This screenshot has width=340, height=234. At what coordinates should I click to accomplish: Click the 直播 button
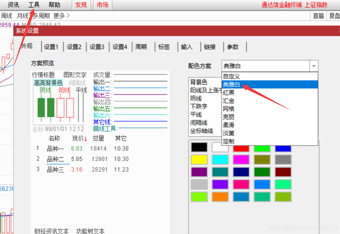pyautogui.click(x=318, y=16)
